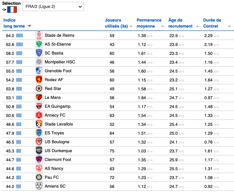Open the Rodez AF team link

pos(54,80)
